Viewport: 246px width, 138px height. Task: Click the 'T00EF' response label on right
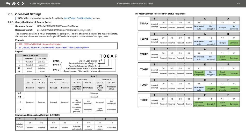pos(144,69)
